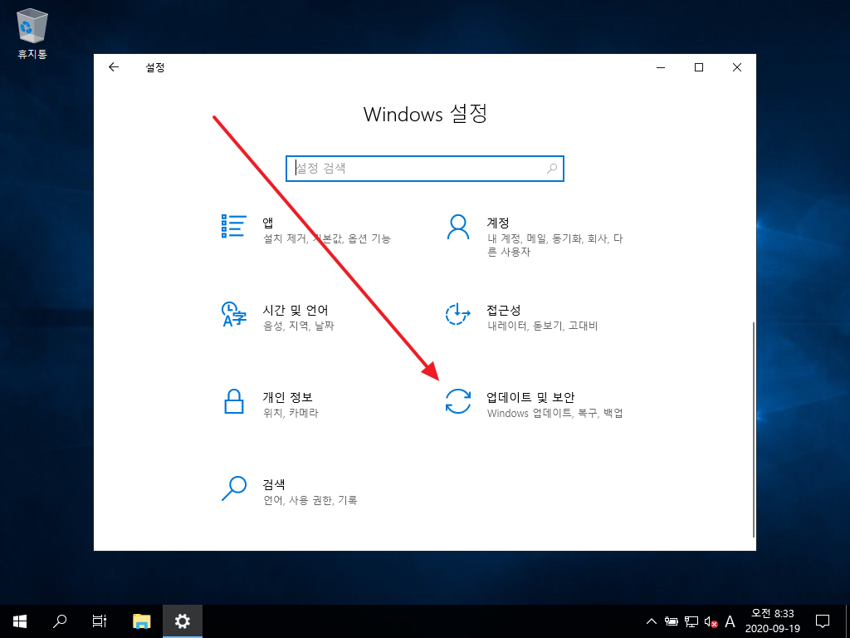
Task: Open the 접근성 (Ease of Access) icon
Action: (458, 314)
